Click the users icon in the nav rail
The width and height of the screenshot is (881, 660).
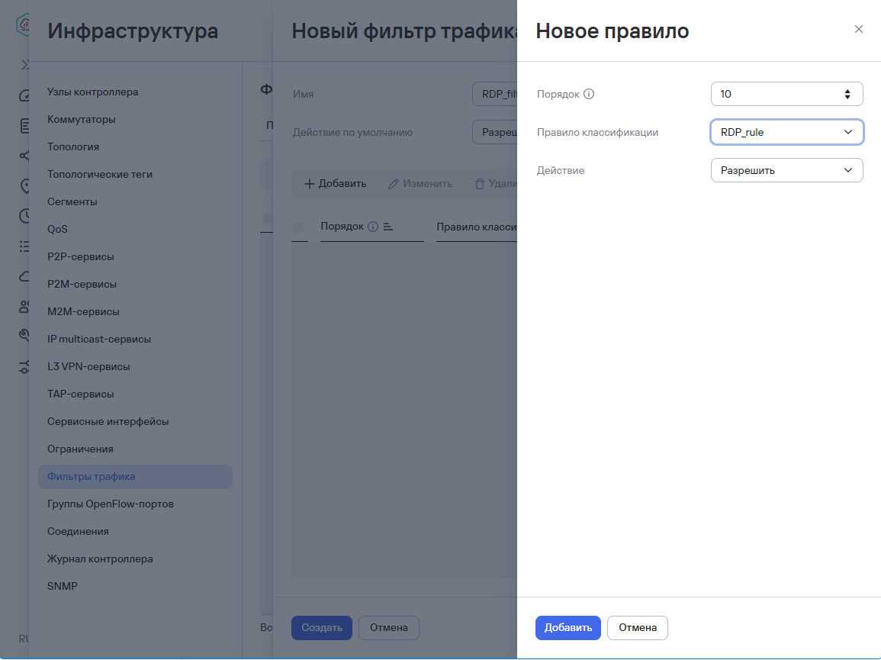pyautogui.click(x=24, y=307)
